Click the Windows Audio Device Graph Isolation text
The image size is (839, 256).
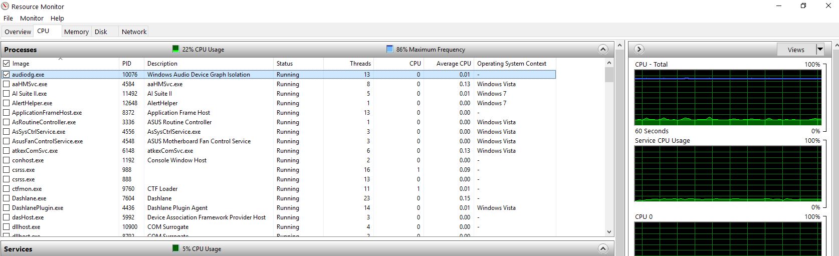(x=198, y=75)
